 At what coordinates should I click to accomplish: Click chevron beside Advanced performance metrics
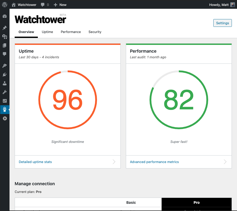[x=225, y=162]
